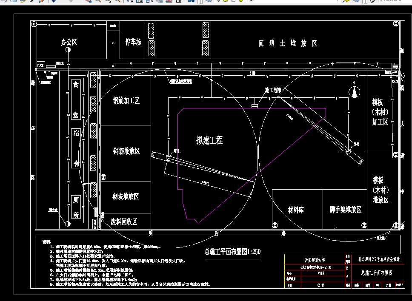Viewport: 412px width, 301px height.
Task: Click the Undo arrow icon
Action: 53,2
